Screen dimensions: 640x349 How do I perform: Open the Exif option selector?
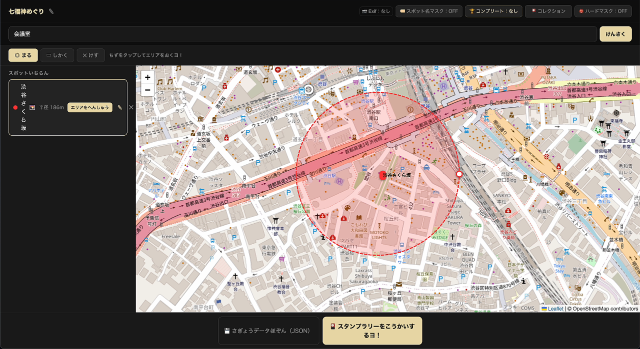(376, 11)
